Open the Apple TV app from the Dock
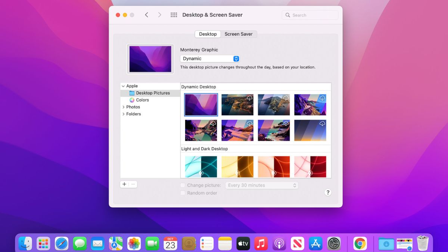Viewport: 448px width, 252px height. point(243,243)
